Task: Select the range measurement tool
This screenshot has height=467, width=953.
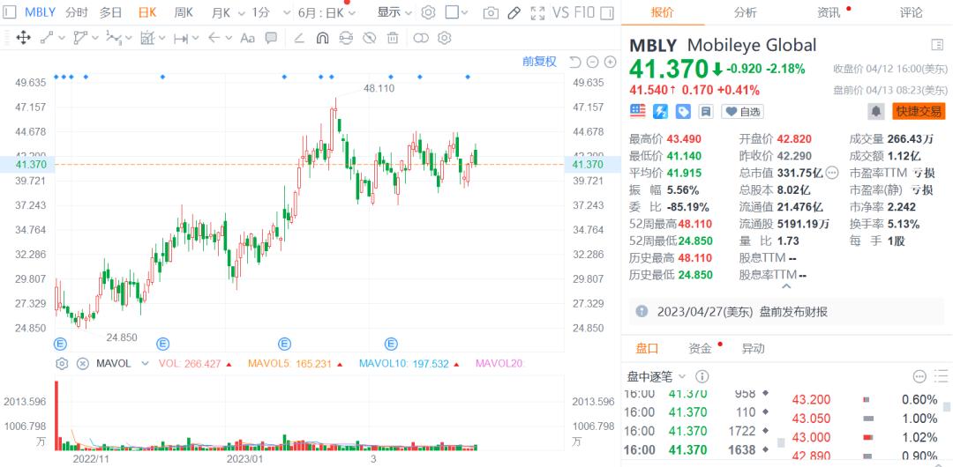Action: coord(181,38)
